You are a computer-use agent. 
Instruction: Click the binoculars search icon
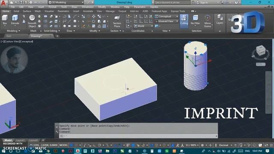pyautogui.click(x=193, y=3)
